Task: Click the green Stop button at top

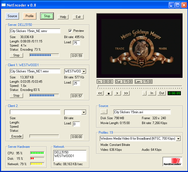Action: pyautogui.click(x=47, y=16)
